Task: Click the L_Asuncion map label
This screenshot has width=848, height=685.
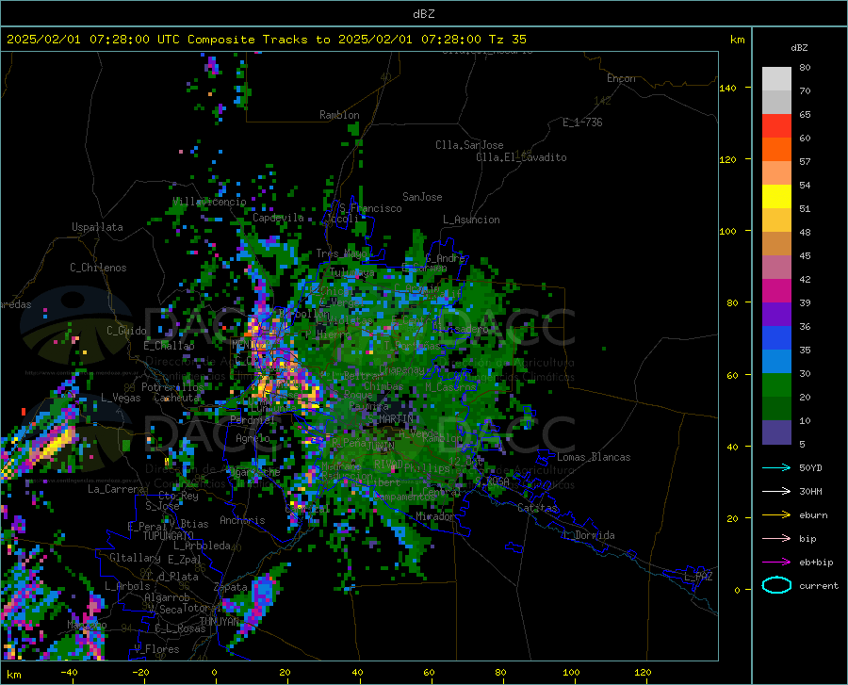Action: click(x=471, y=220)
